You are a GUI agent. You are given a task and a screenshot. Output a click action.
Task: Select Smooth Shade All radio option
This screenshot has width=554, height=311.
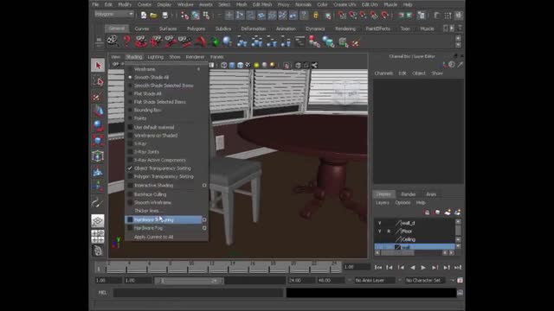tap(151, 77)
